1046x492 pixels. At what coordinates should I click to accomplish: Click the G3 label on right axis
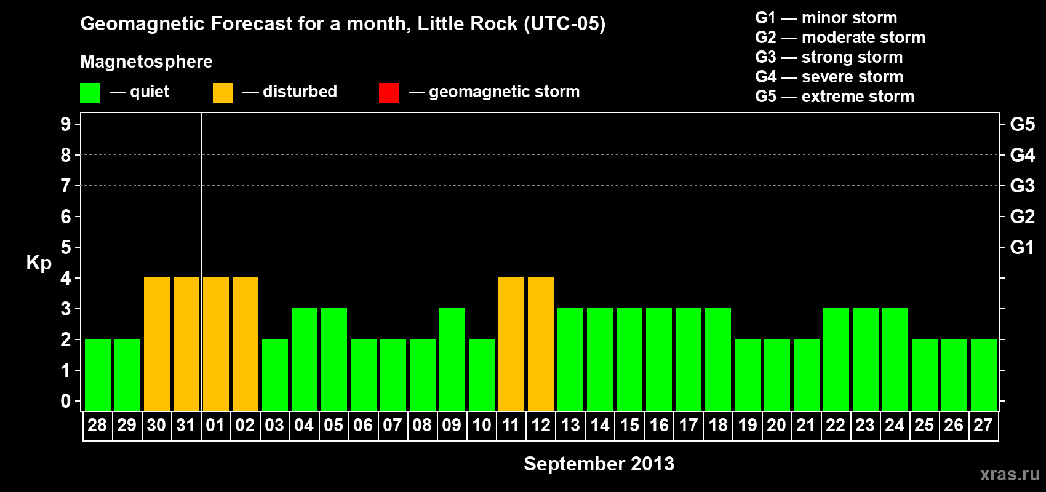(x=1022, y=186)
